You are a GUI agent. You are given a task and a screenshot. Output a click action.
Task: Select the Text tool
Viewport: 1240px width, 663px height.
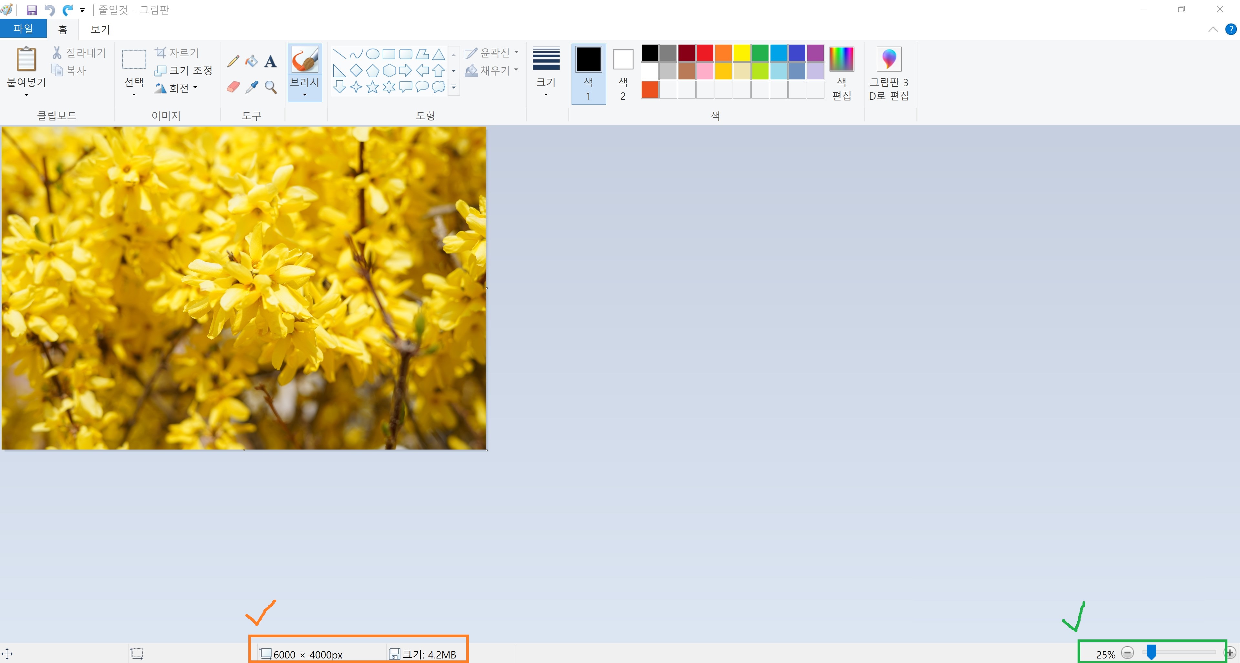271,61
